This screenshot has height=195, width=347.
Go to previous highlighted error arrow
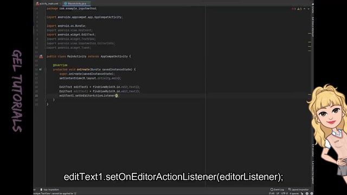click(305, 9)
